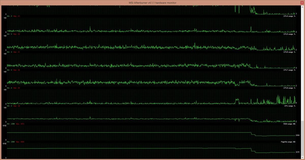Select the Pagefile usage current value 3216
Viewport: 305px width, 160px height.
click(x=298, y=152)
